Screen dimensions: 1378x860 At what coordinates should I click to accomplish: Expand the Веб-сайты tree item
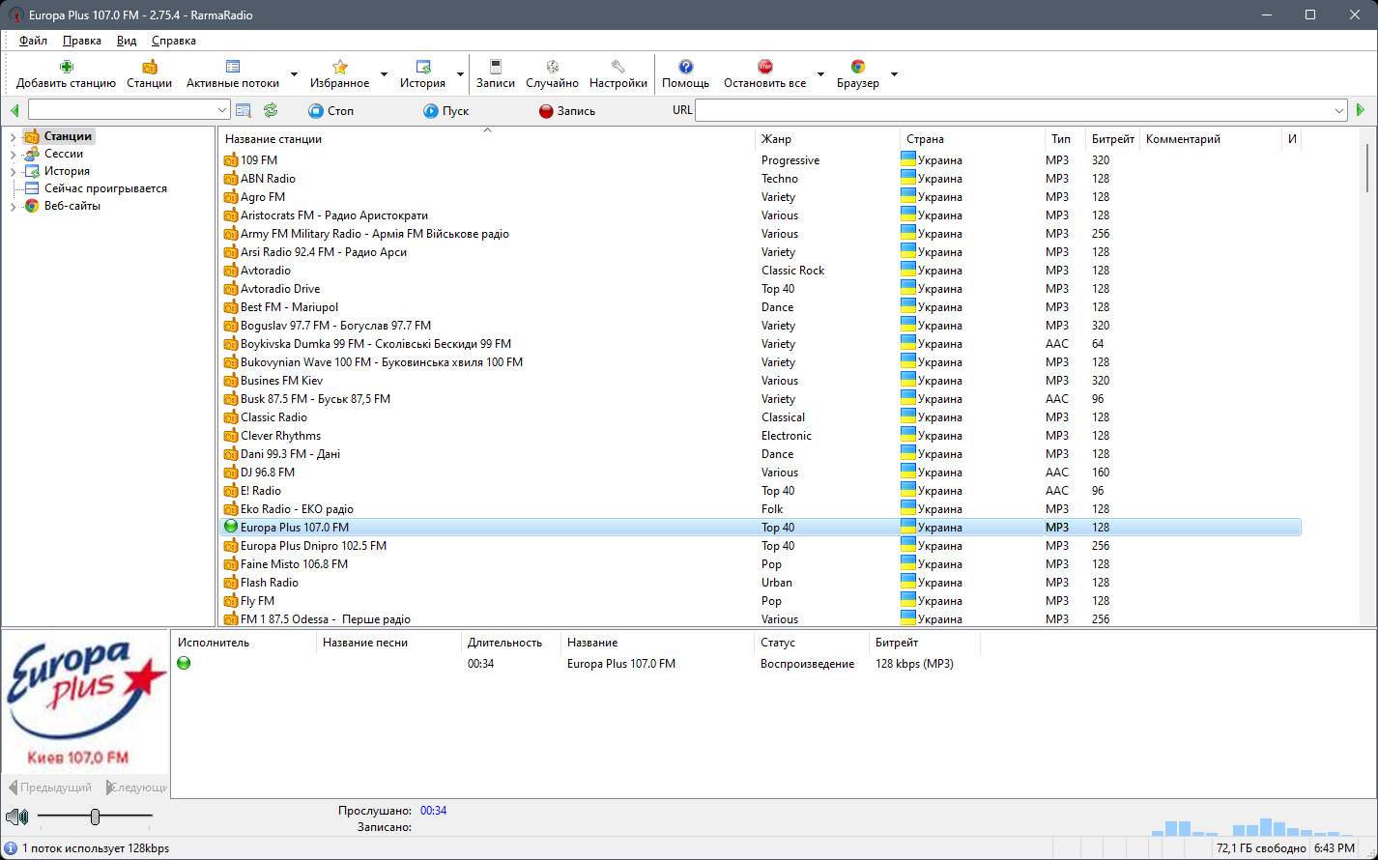13,205
